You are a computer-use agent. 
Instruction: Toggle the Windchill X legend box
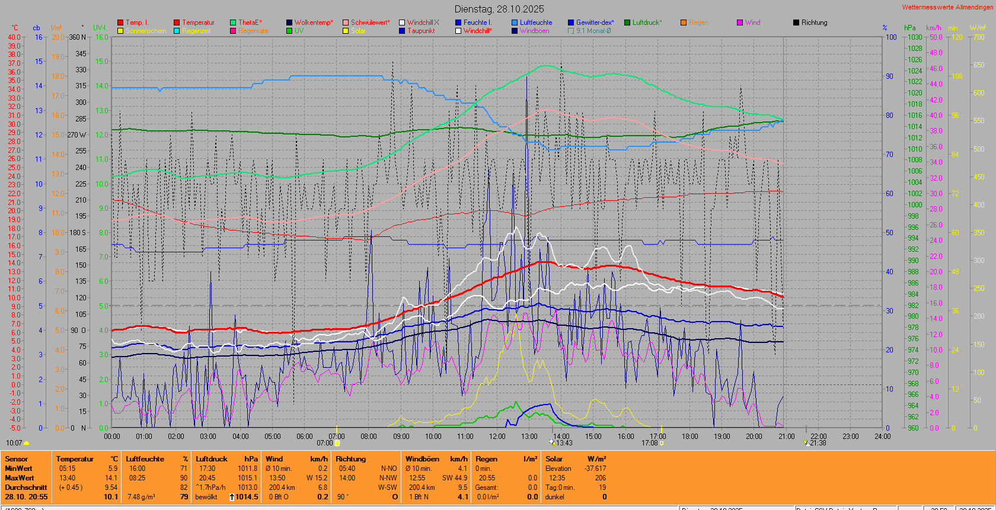402,23
